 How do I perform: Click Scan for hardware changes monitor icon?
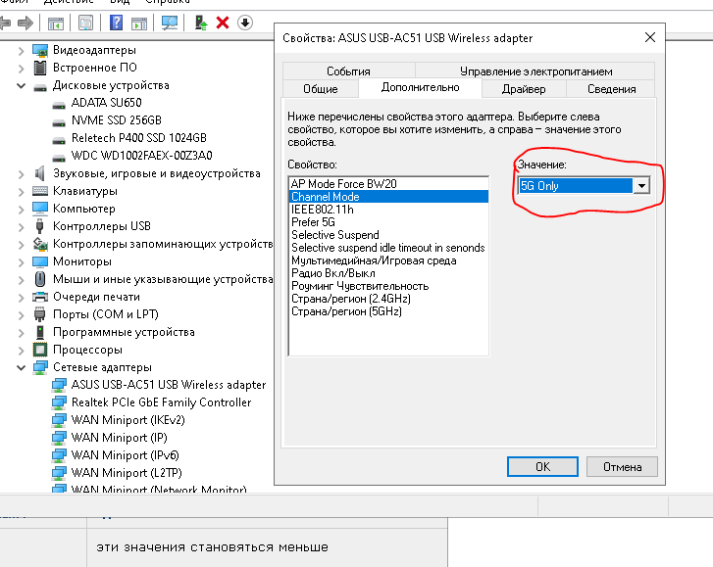point(170,23)
